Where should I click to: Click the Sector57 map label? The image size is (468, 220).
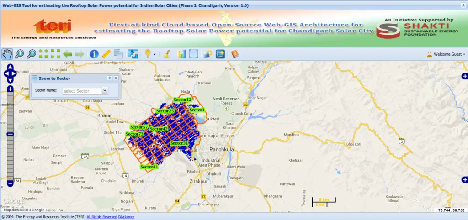(x=139, y=127)
